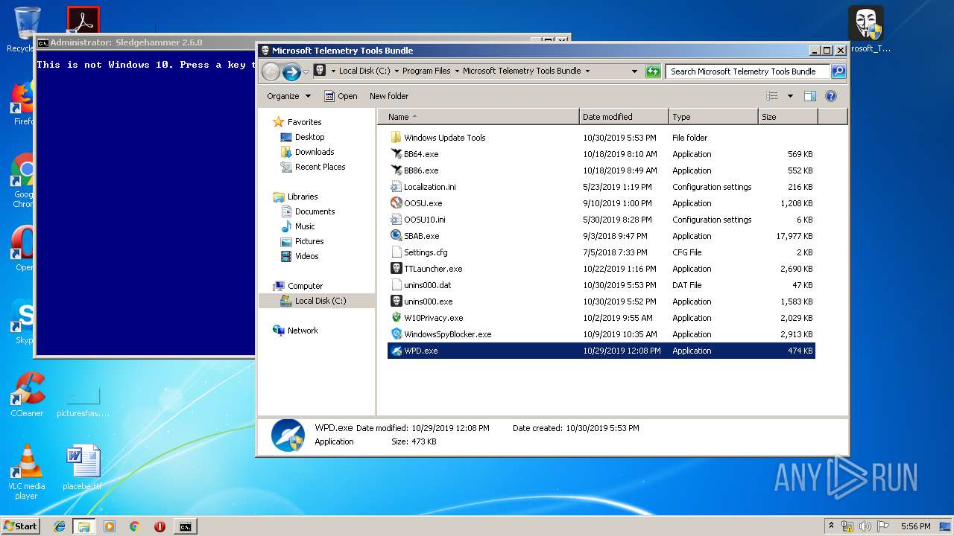Toggle the preview pane button
The width and height of the screenshot is (954, 536).
click(x=810, y=96)
